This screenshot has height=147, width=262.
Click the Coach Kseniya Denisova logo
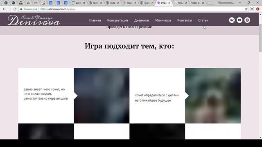point(34,20)
